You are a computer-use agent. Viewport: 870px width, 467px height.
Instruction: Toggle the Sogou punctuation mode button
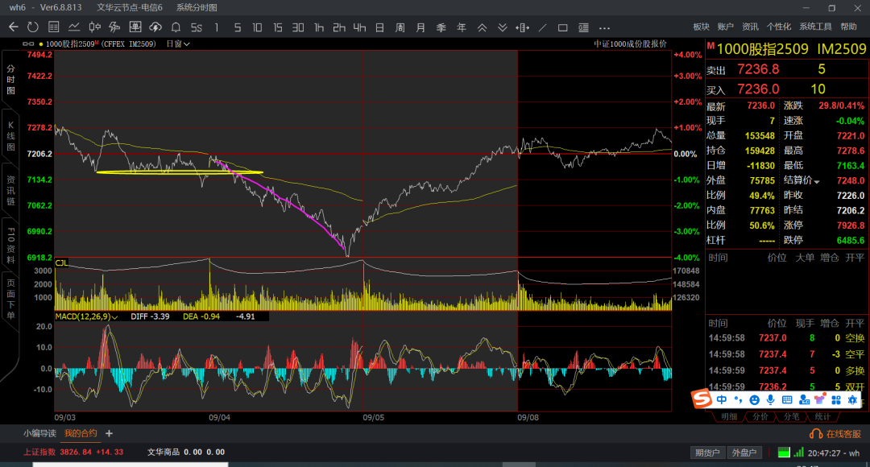point(738,400)
